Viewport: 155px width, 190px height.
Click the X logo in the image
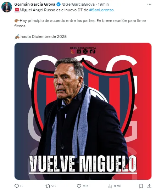[x=85, y=52]
